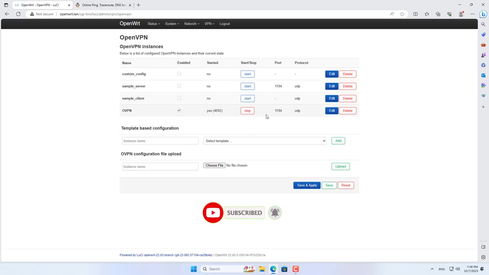Click the green Save button
The height and width of the screenshot is (275, 489).
tap(329, 185)
